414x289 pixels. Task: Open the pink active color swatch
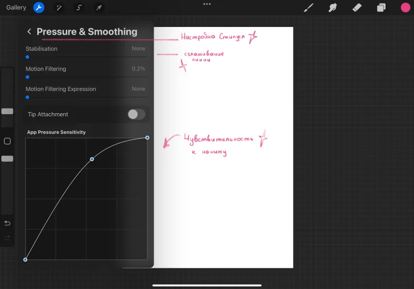(x=405, y=8)
